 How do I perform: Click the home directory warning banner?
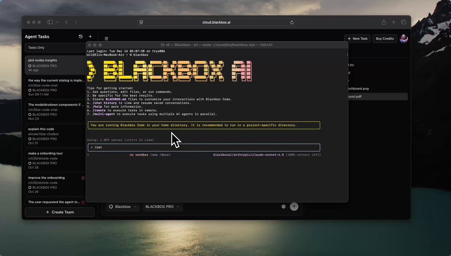(x=204, y=125)
